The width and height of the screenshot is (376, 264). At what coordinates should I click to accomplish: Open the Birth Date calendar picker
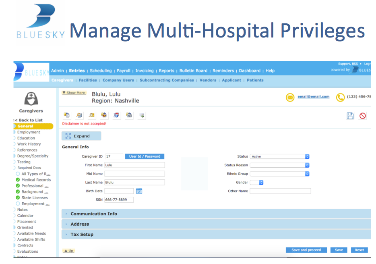coord(139,191)
